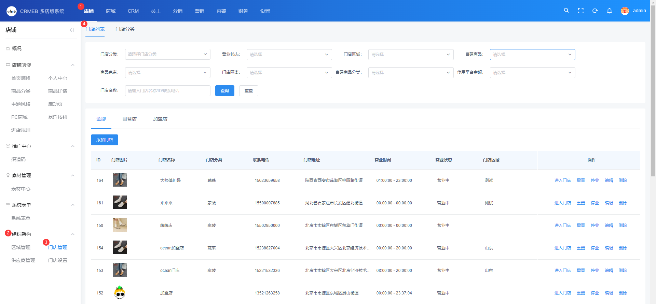The height and width of the screenshot is (304, 656).
Task: Toggle fullscreen mode icon
Action: tap(580, 11)
